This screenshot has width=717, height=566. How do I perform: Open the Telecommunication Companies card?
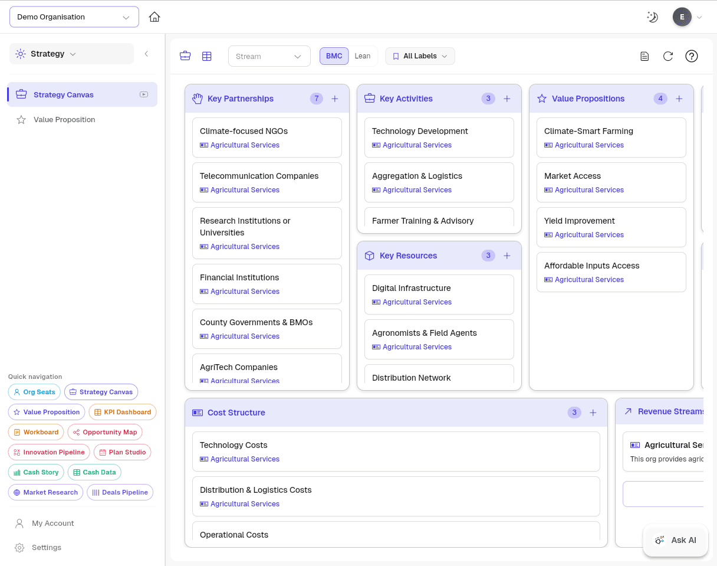267,182
